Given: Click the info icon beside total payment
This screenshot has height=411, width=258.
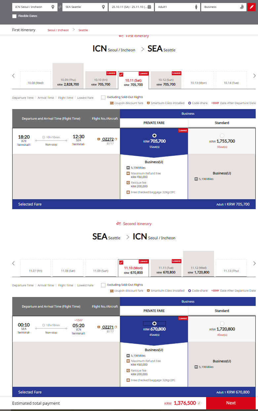Looking at the screenshot, I should 199,403.
